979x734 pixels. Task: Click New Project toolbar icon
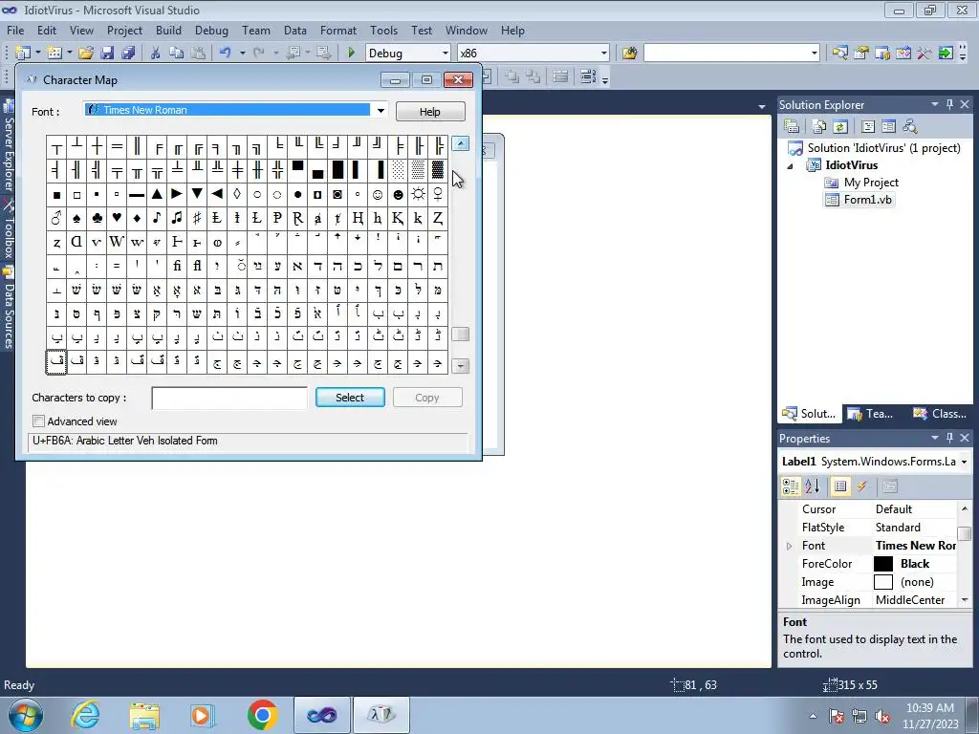(x=23, y=54)
